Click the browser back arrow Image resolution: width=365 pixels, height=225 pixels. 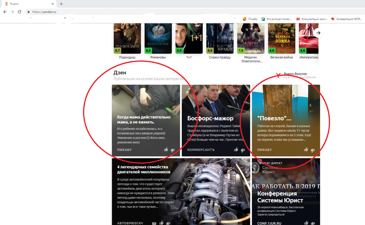click(x=5, y=11)
